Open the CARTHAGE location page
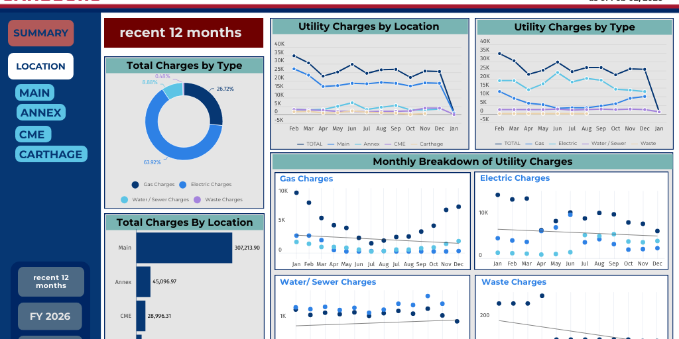The image size is (679, 339). 51,154
